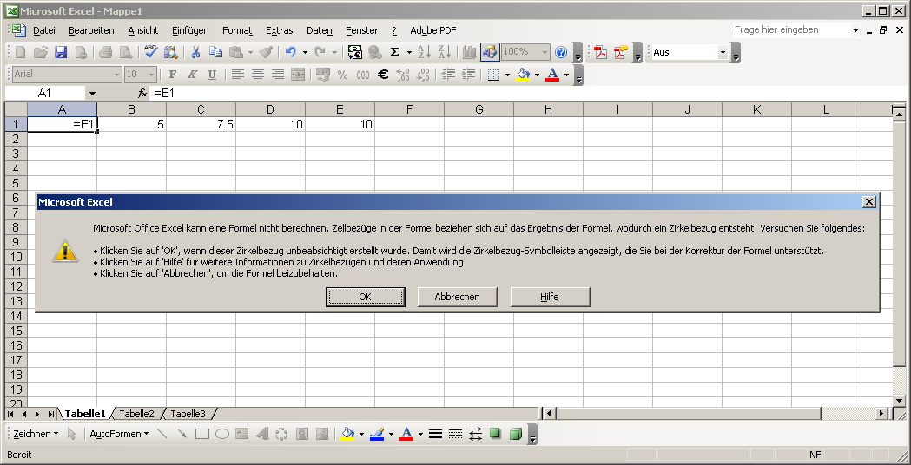The height and width of the screenshot is (465, 911).
Task: Toggle Bold (F) formatting
Action: [172, 75]
